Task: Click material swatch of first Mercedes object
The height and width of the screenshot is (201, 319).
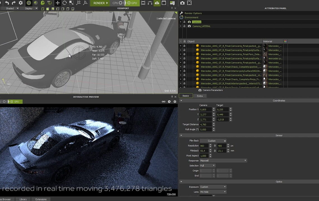Action: click(265, 46)
